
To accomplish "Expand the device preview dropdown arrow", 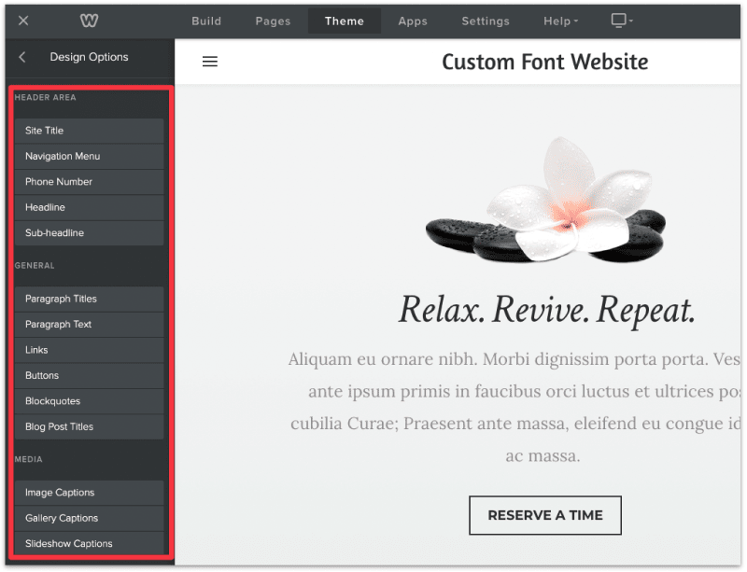I will pyautogui.click(x=634, y=21).
